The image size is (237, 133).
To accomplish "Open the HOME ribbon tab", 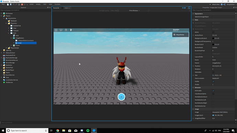I will [32, 4].
